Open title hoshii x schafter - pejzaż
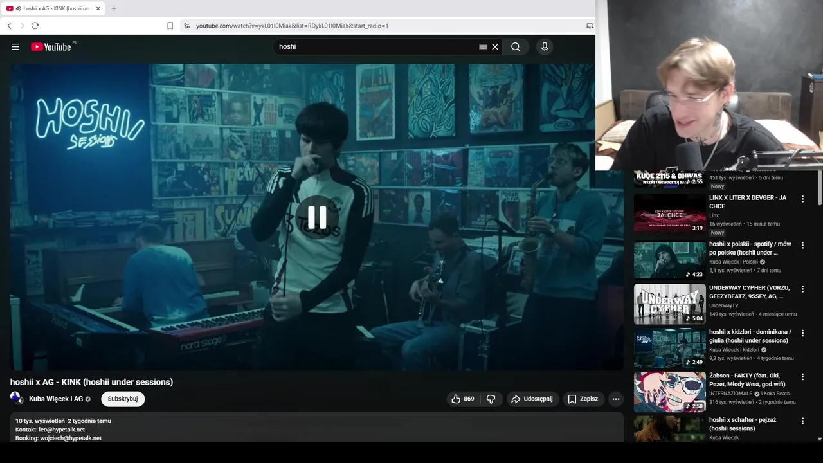 pos(743,424)
